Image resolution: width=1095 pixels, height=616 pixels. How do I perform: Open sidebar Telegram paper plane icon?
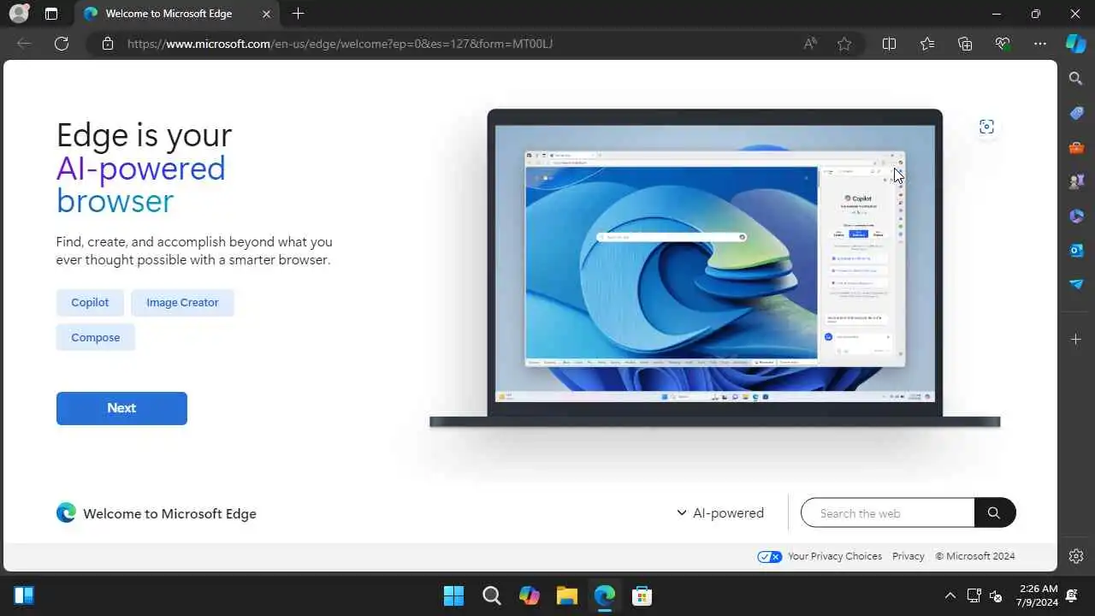1076,284
